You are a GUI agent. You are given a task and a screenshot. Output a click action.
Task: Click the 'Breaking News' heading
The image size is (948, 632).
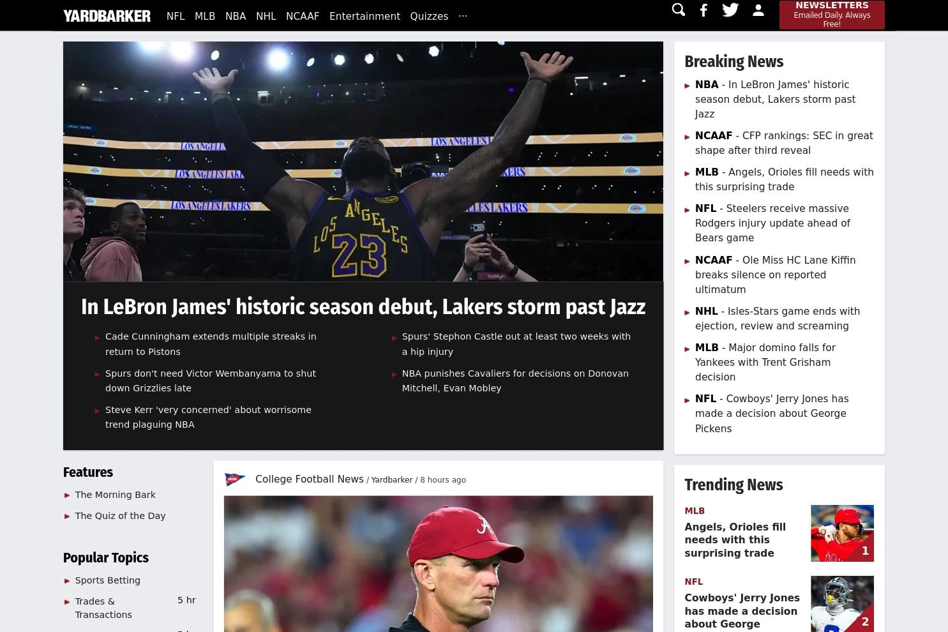pyautogui.click(x=734, y=62)
